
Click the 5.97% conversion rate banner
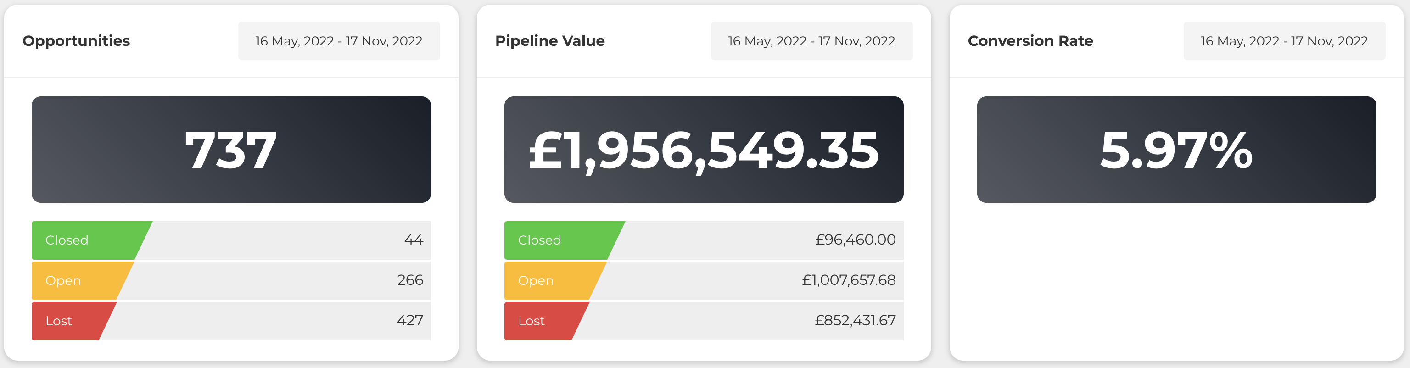coord(1176,149)
